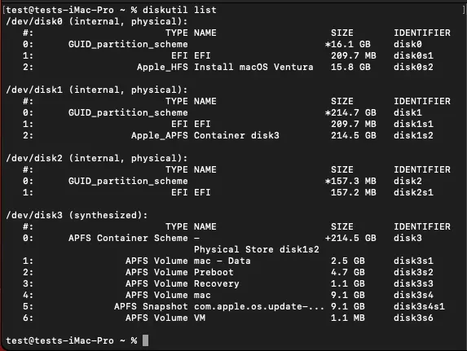This screenshot has width=467, height=351.
Task: Click the /dev/disk3 (synthesized) header
Action: click(77, 215)
